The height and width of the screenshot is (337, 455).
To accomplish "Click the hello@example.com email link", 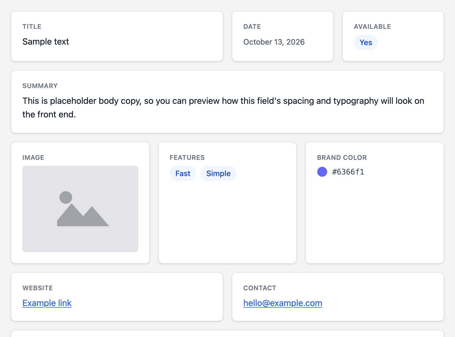I will 283,303.
